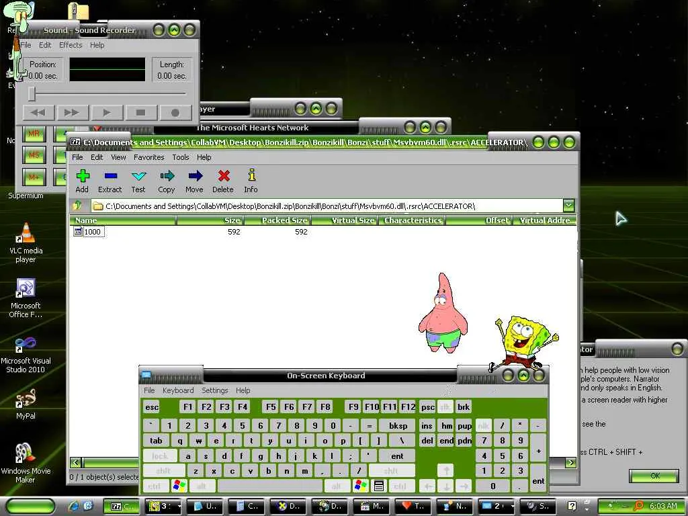Toggle the right shft key on keyboard
Screen dimensions: 688x516
[391, 471]
